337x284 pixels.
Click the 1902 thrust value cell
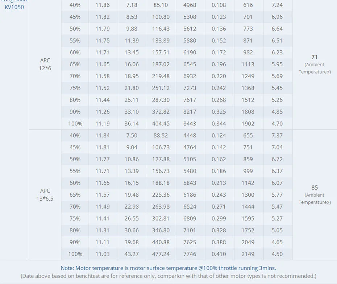click(248, 124)
